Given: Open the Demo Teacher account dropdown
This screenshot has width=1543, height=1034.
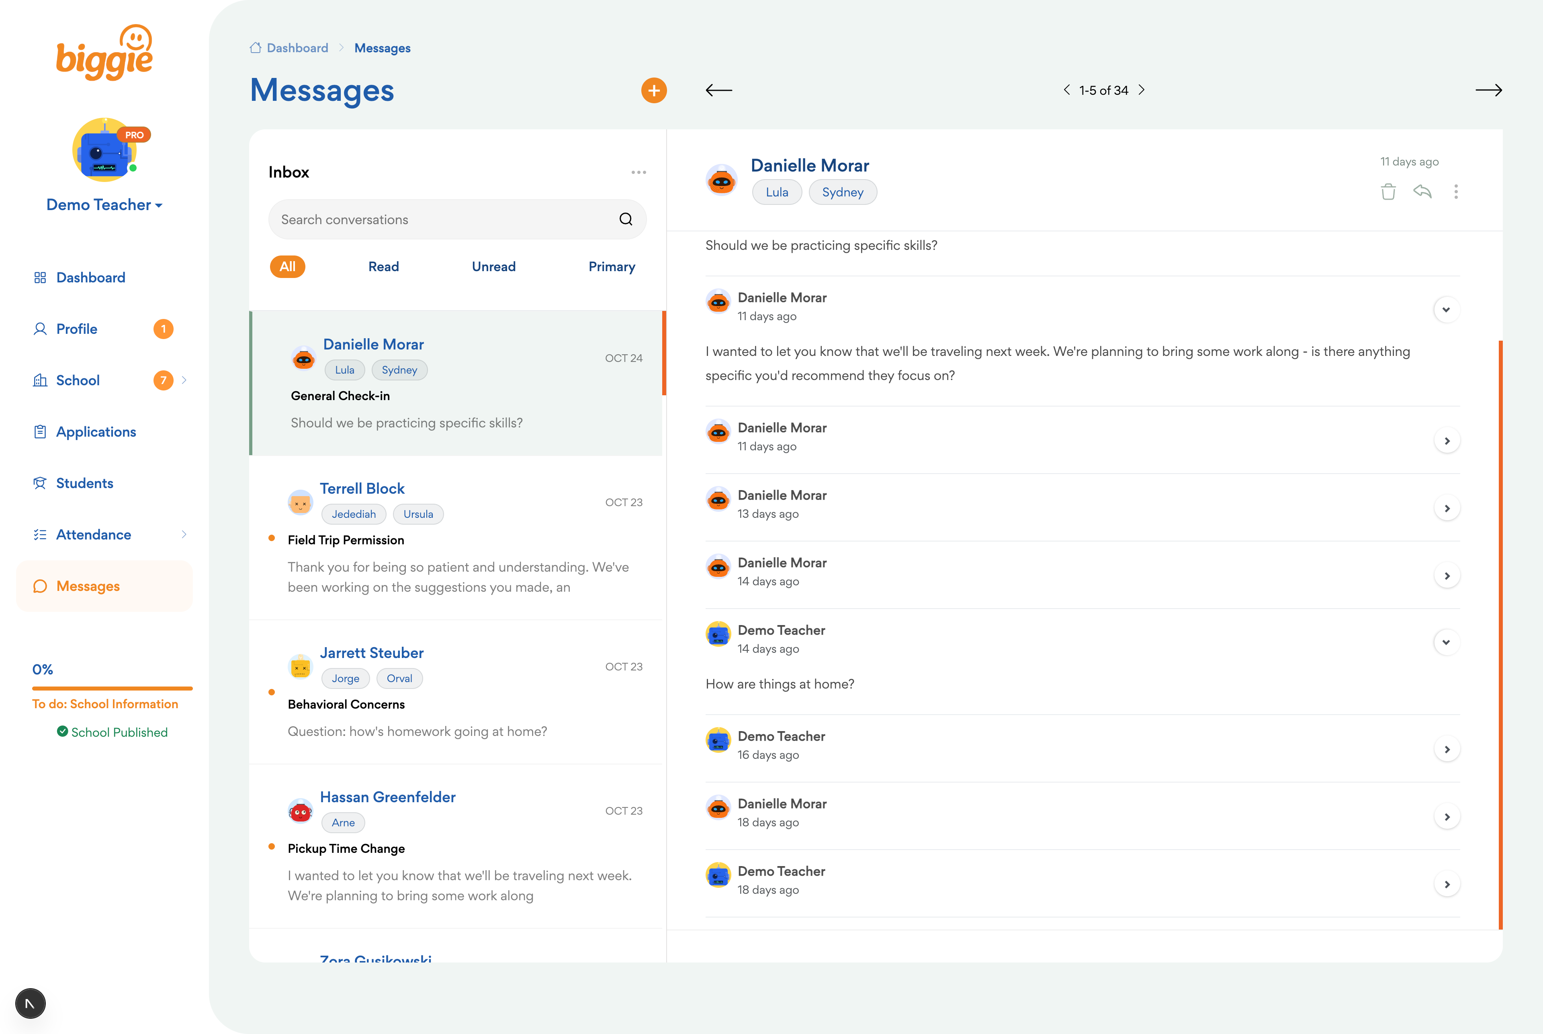Looking at the screenshot, I should [x=104, y=204].
